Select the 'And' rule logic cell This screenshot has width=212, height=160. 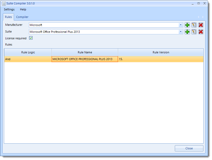coord(28,59)
